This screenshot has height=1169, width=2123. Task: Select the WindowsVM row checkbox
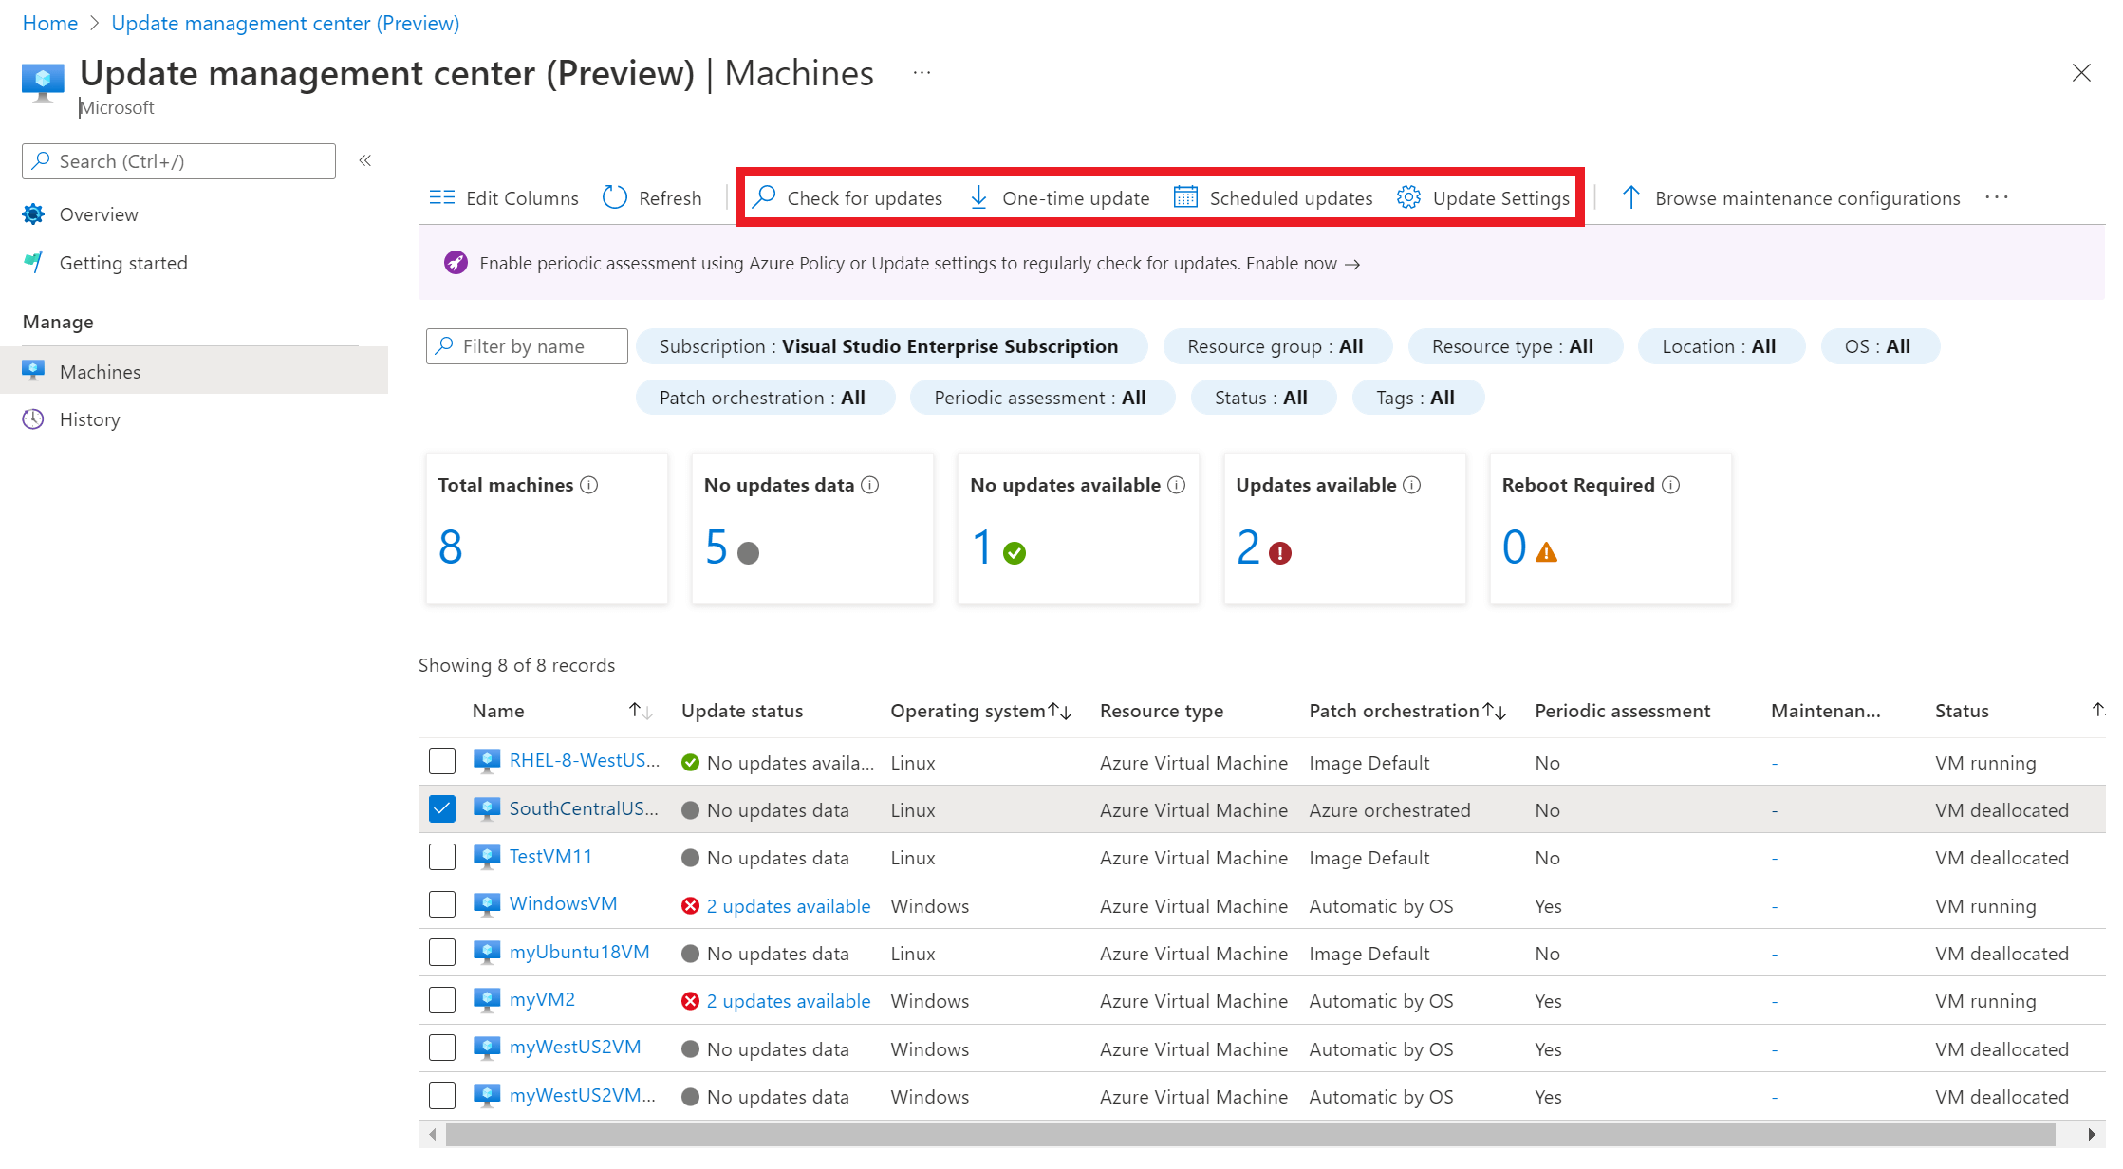[442, 904]
